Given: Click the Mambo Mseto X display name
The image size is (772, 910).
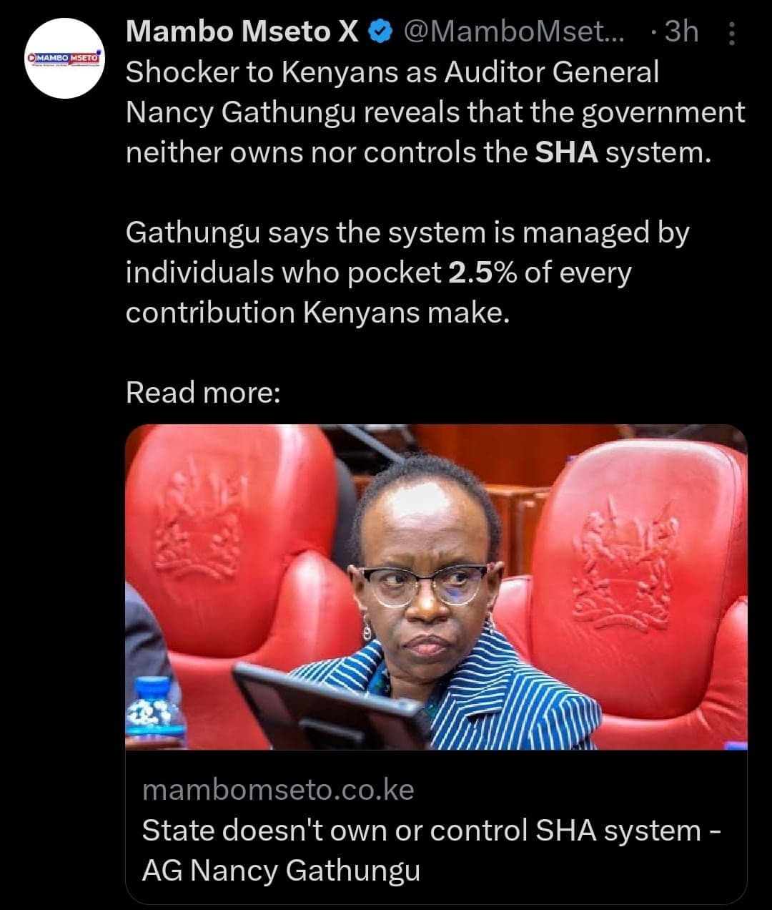Looking at the screenshot, I should (x=243, y=31).
